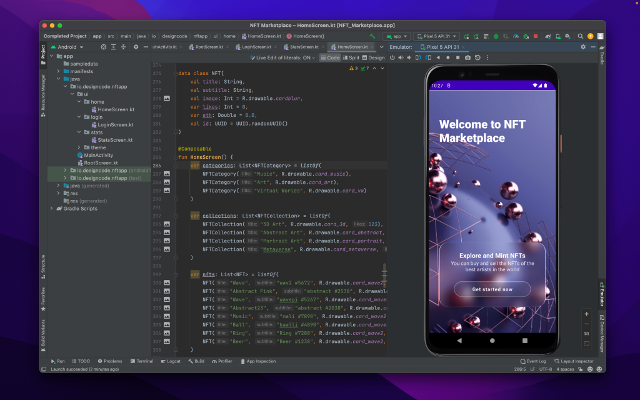This screenshot has height=400, width=640.
Task: Click the Search Everywhere magnifier icon
Action: coord(581,36)
